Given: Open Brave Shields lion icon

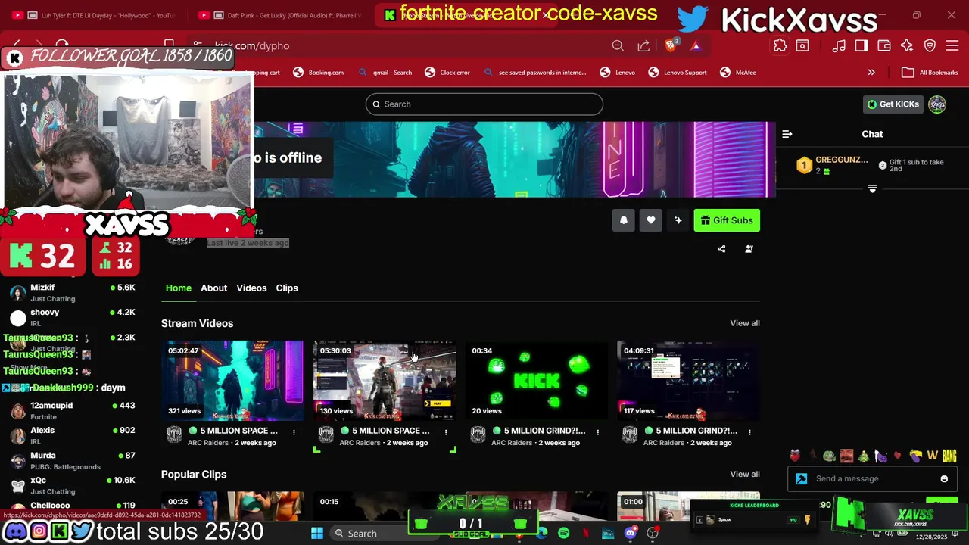Looking at the screenshot, I should pyautogui.click(x=671, y=45).
